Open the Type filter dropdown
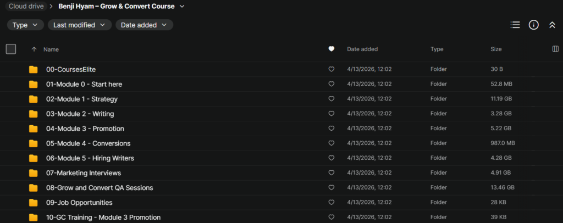 (25, 25)
